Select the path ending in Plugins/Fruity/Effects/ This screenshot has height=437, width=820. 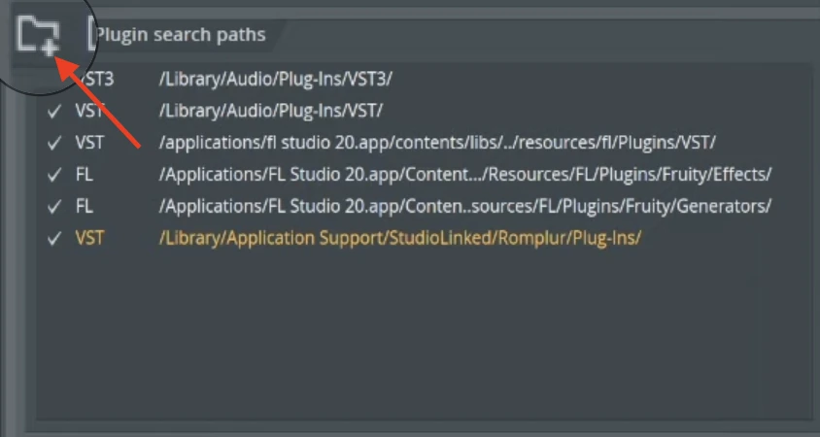[x=464, y=175]
